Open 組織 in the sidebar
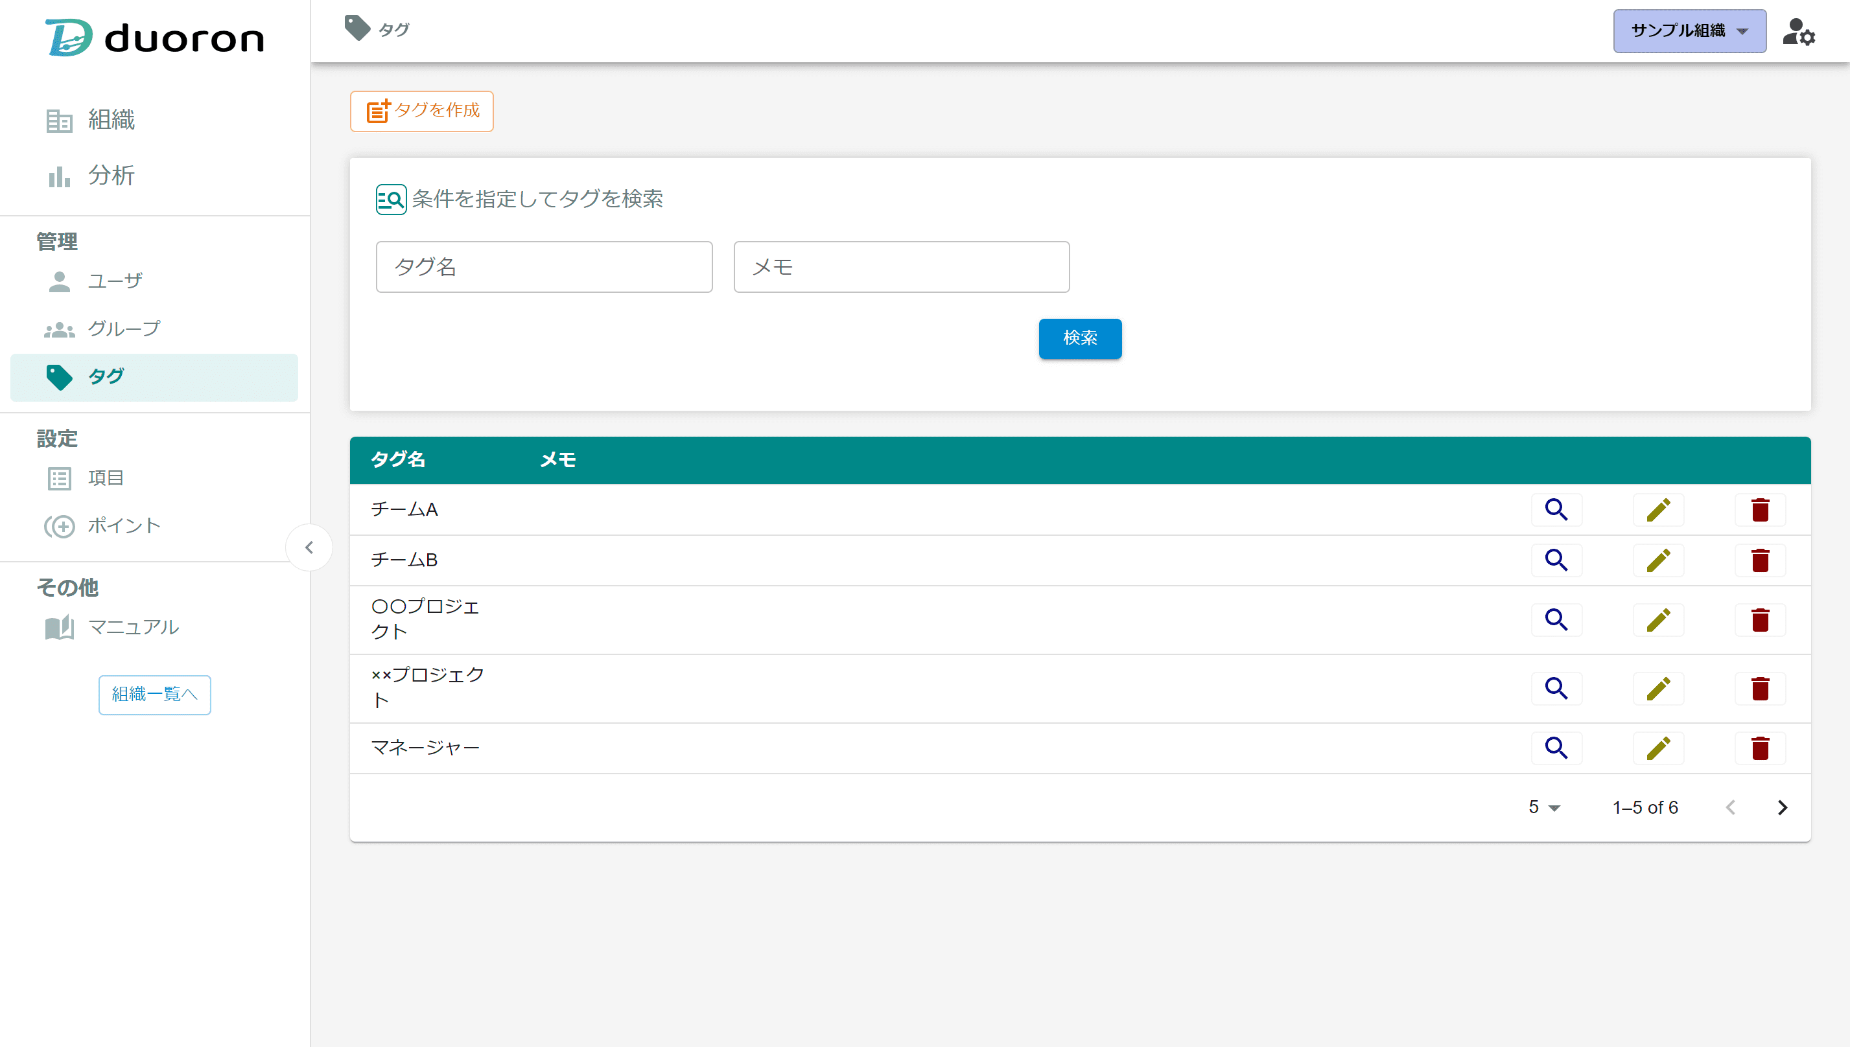 click(155, 120)
